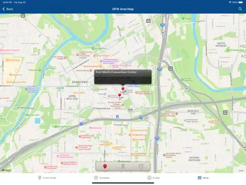Select the red pin locations toolbar icon

[105, 166]
